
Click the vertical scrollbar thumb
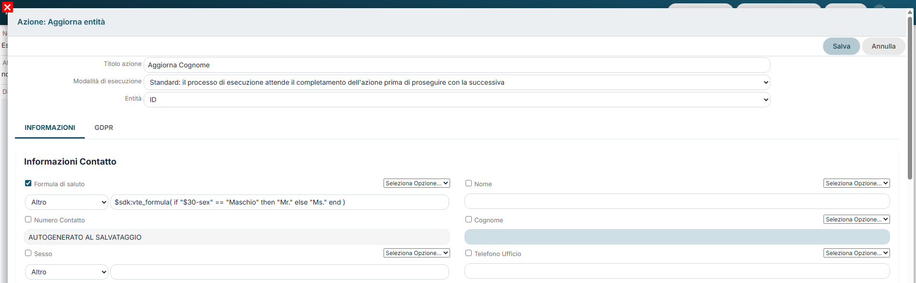pos(910,98)
